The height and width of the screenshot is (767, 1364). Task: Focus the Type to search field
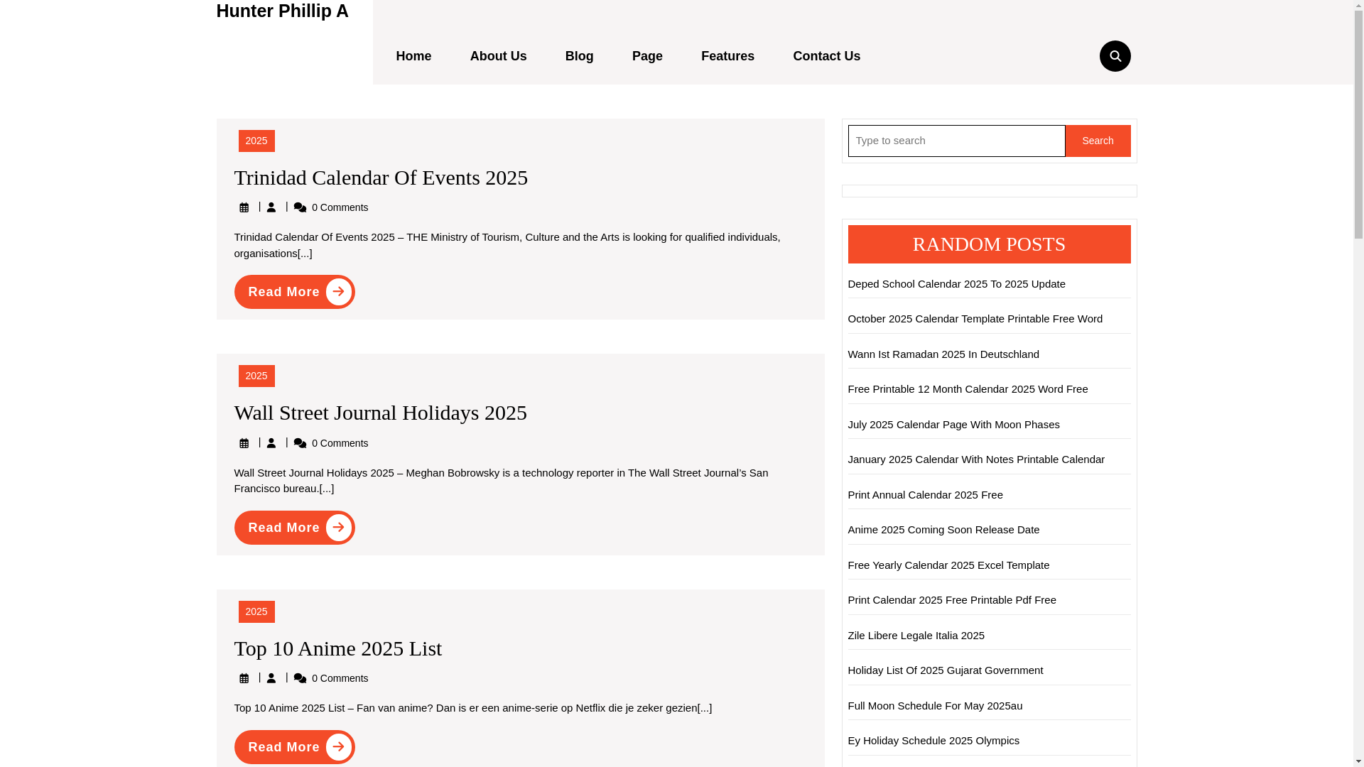point(956,141)
